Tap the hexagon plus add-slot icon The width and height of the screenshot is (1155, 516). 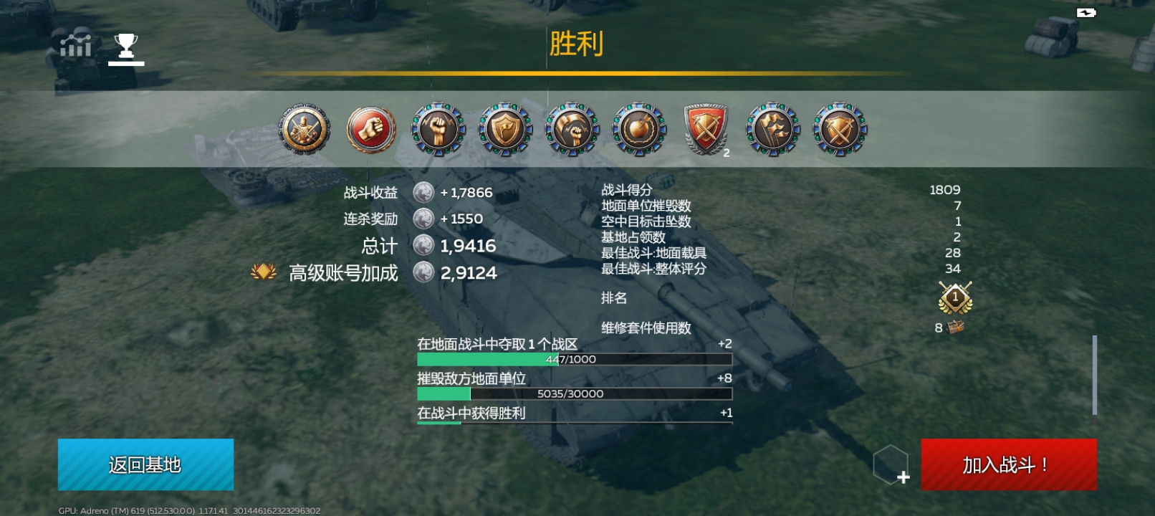891,464
